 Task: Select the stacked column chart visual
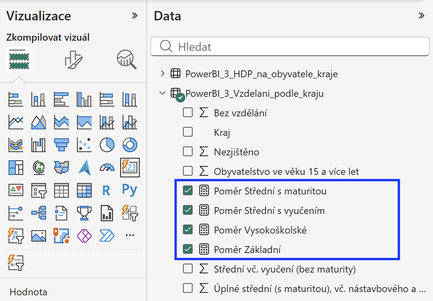click(38, 100)
